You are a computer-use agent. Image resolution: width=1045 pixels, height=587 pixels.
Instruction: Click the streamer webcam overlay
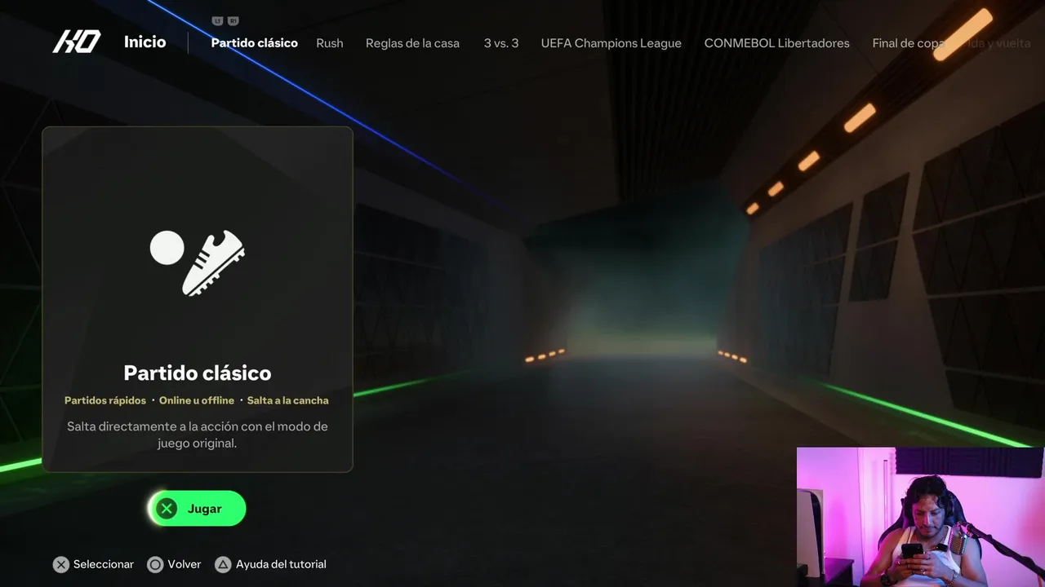(x=920, y=517)
